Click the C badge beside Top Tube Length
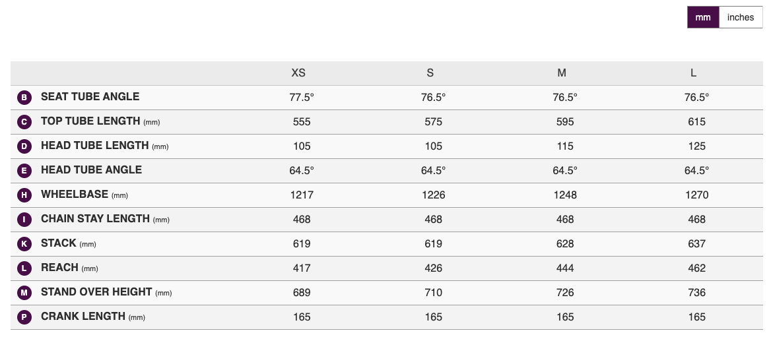This screenshot has width=771, height=341. point(24,122)
